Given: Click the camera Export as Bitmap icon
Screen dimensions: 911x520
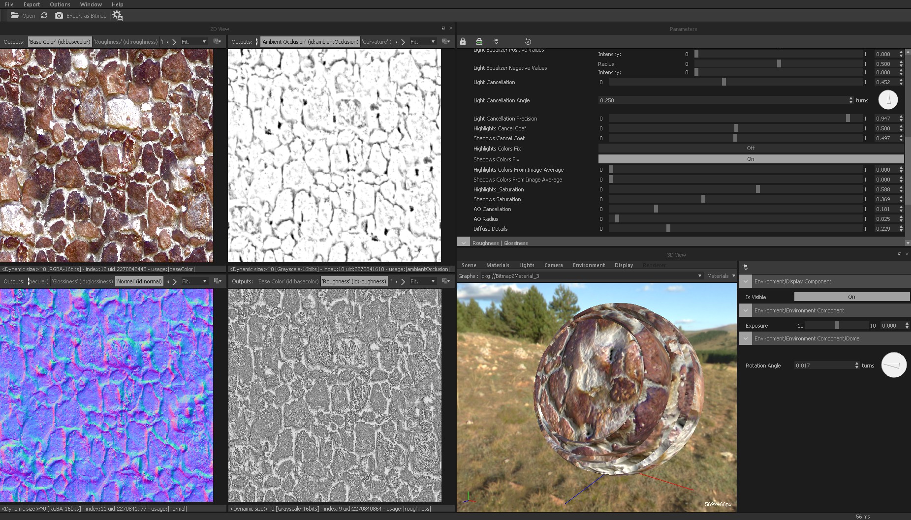Looking at the screenshot, I should [59, 16].
